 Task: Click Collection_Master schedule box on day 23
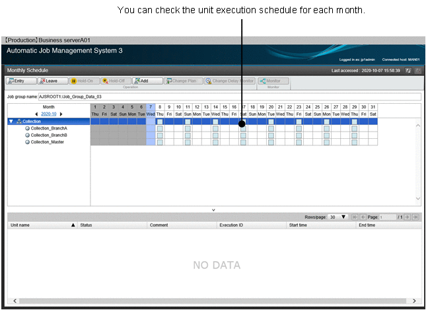pos(299,142)
